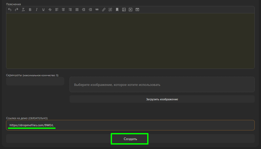Decrease indent with outdent icon
The image size is (261, 149).
pyautogui.click(x=84, y=10)
